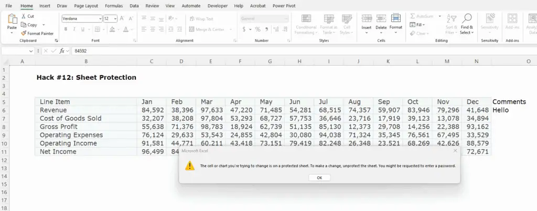Open the Sort & Filter menu
The width and height of the screenshot is (537, 211).
click(452, 24)
